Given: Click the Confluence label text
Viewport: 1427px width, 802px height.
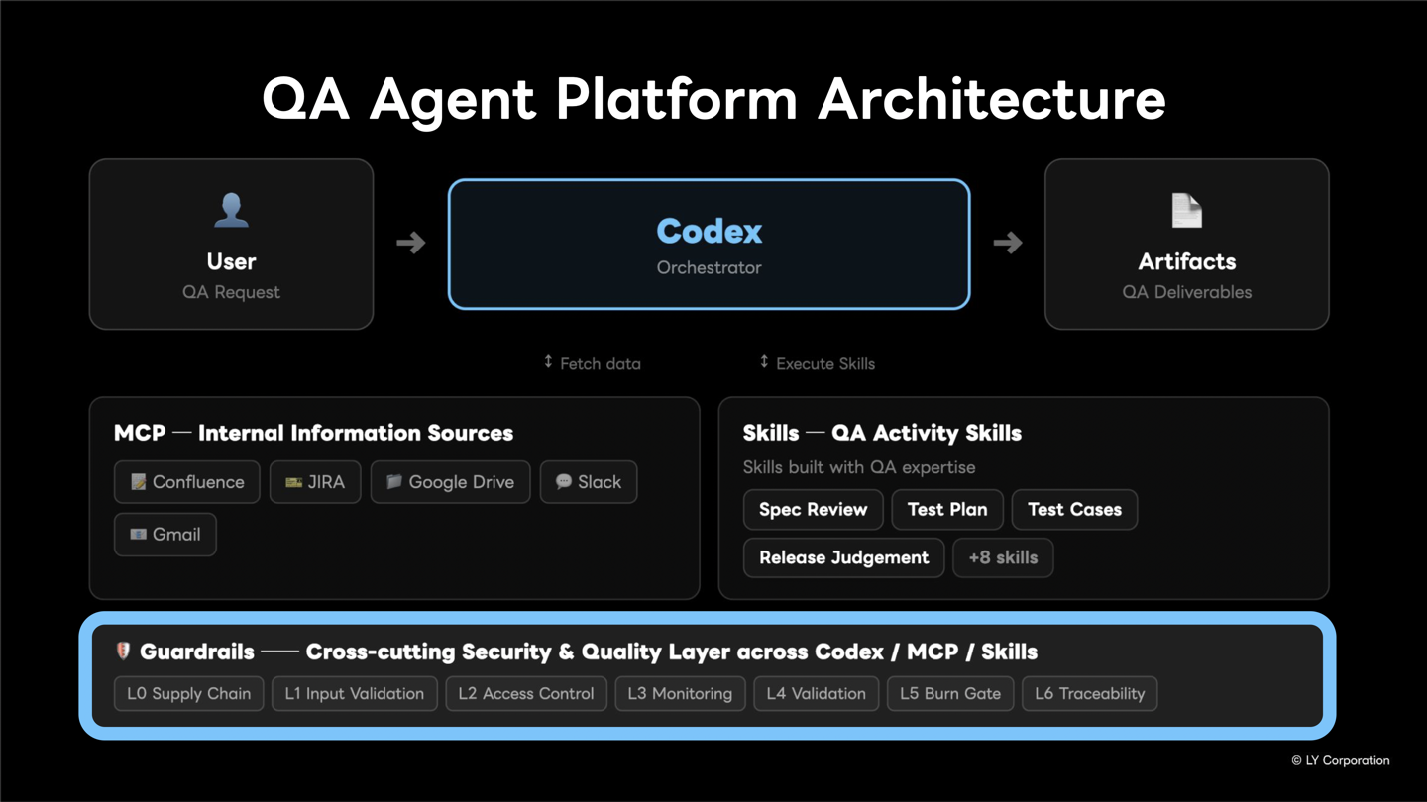Looking at the screenshot, I should click(198, 482).
